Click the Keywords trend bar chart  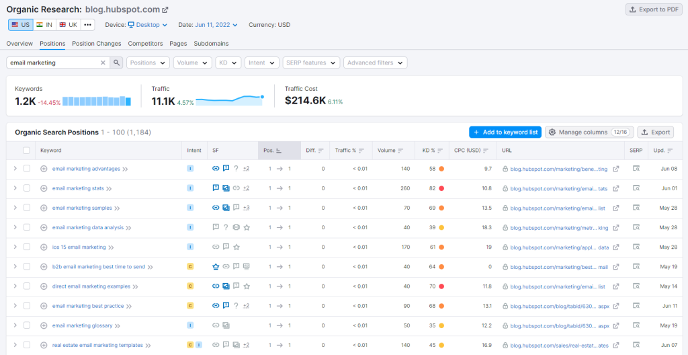pos(97,101)
